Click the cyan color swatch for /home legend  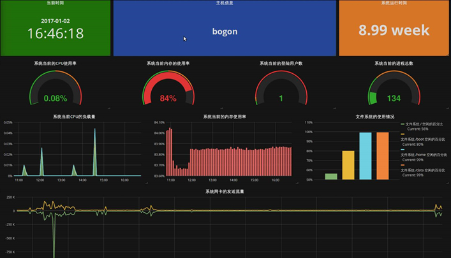tap(403, 150)
